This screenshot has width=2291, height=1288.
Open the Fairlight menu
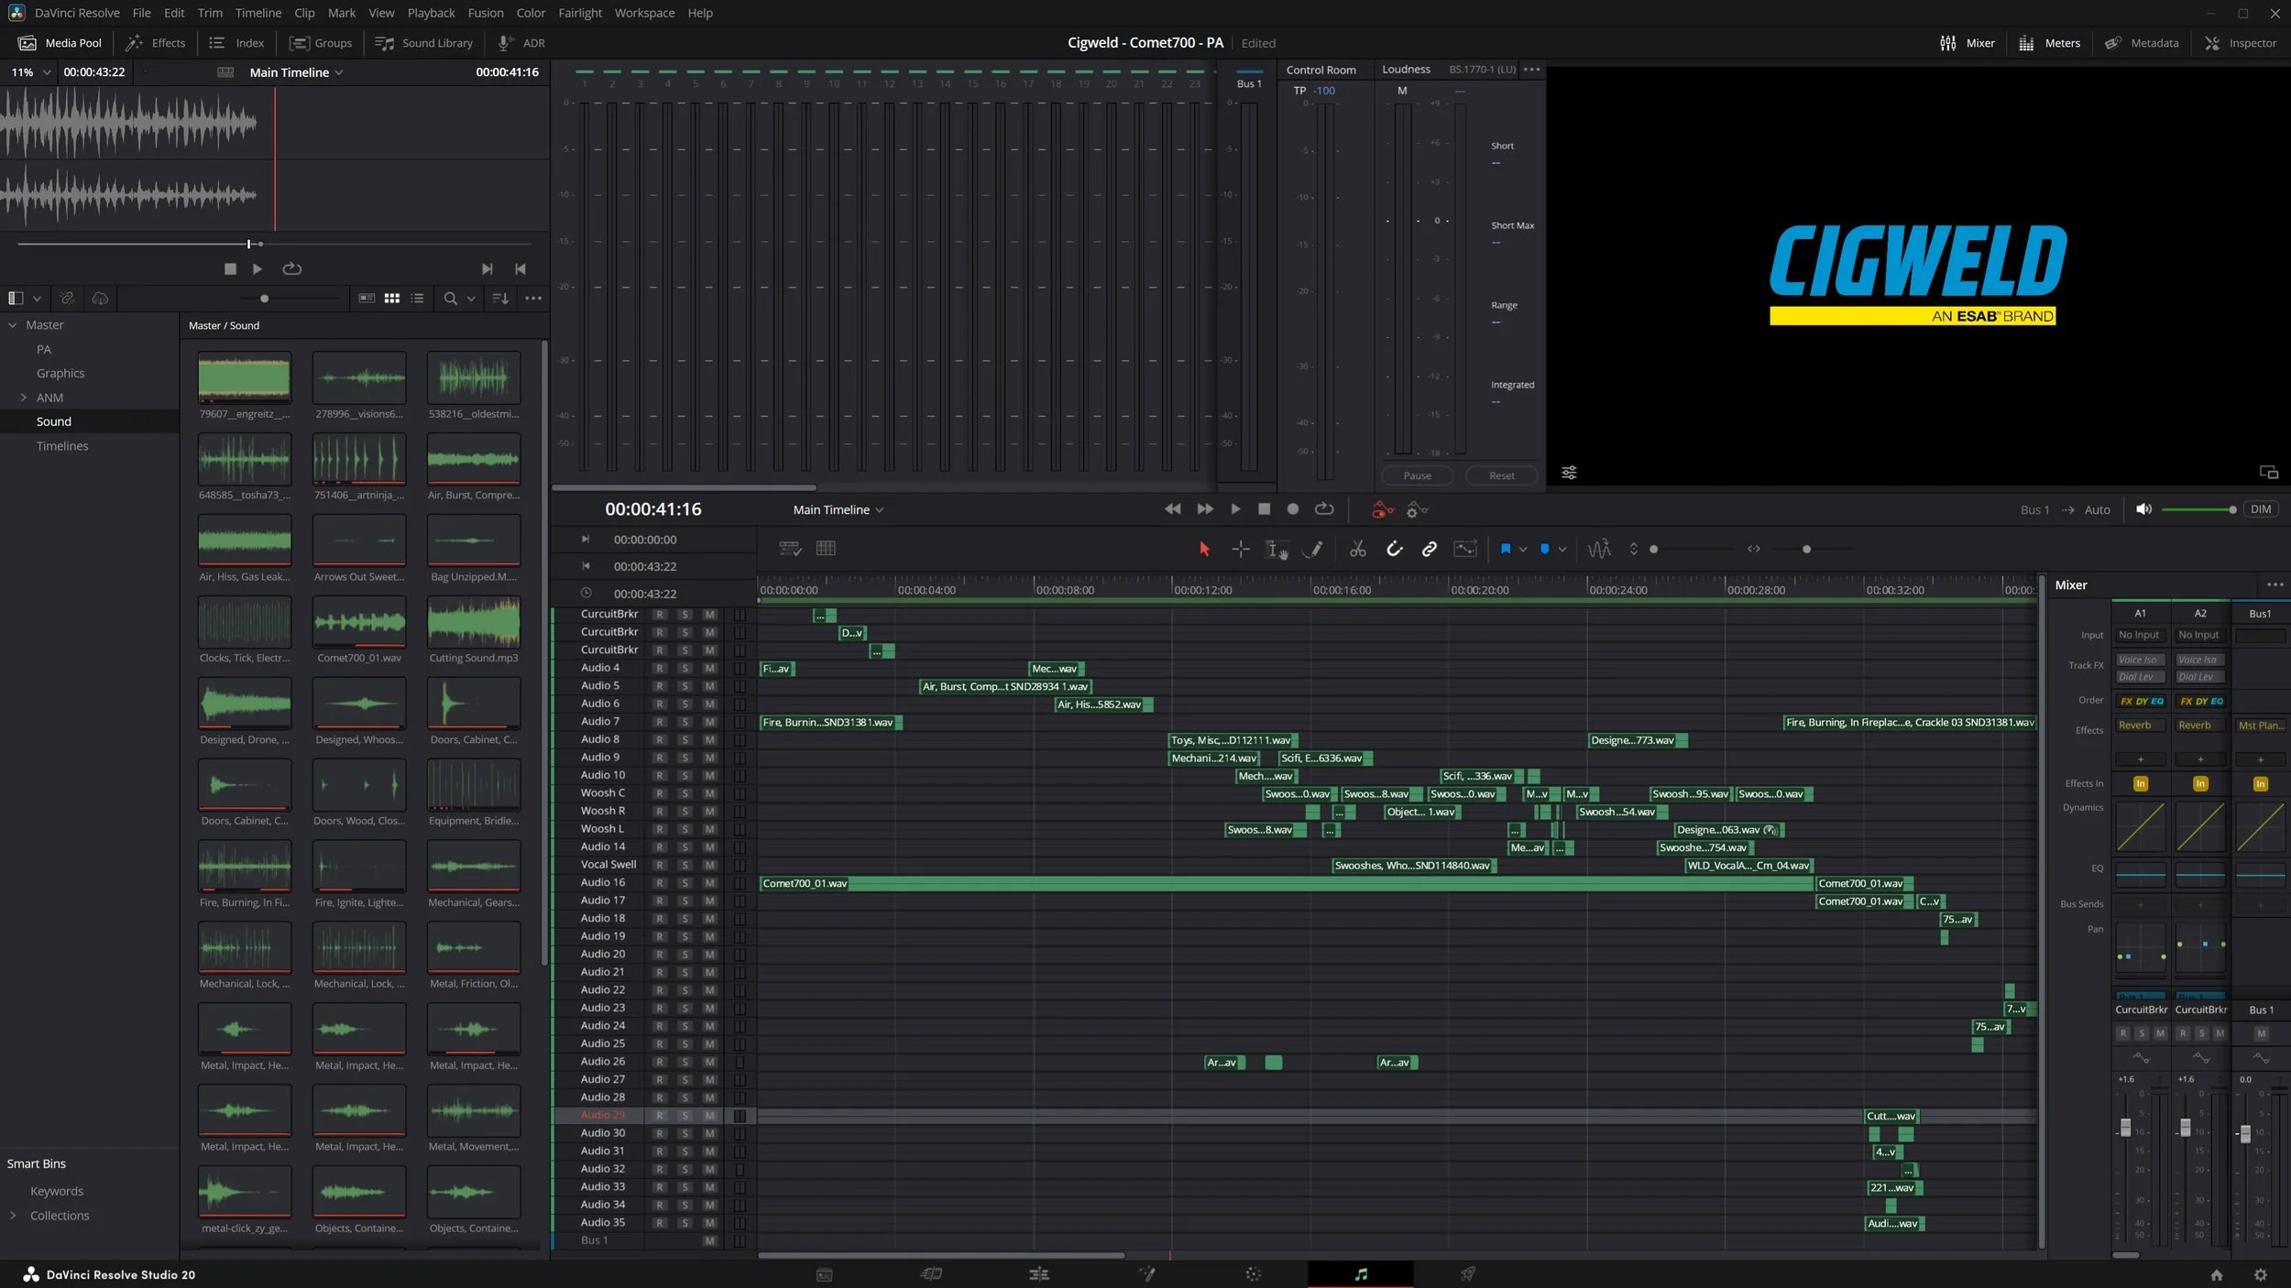click(x=579, y=13)
